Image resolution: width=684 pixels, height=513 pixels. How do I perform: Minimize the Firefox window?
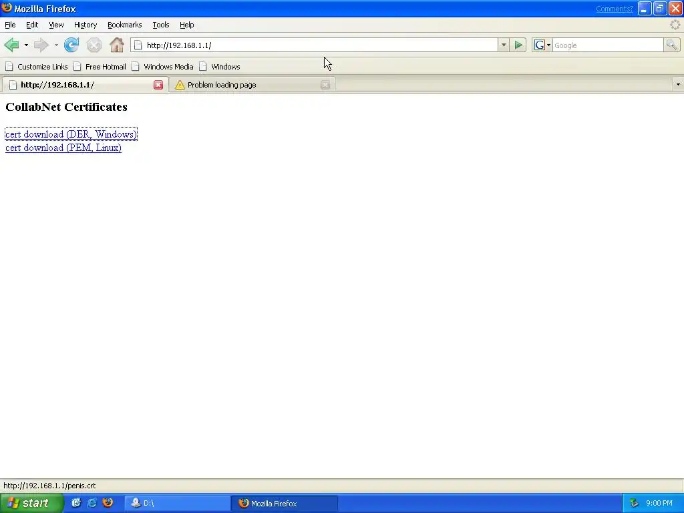point(645,8)
